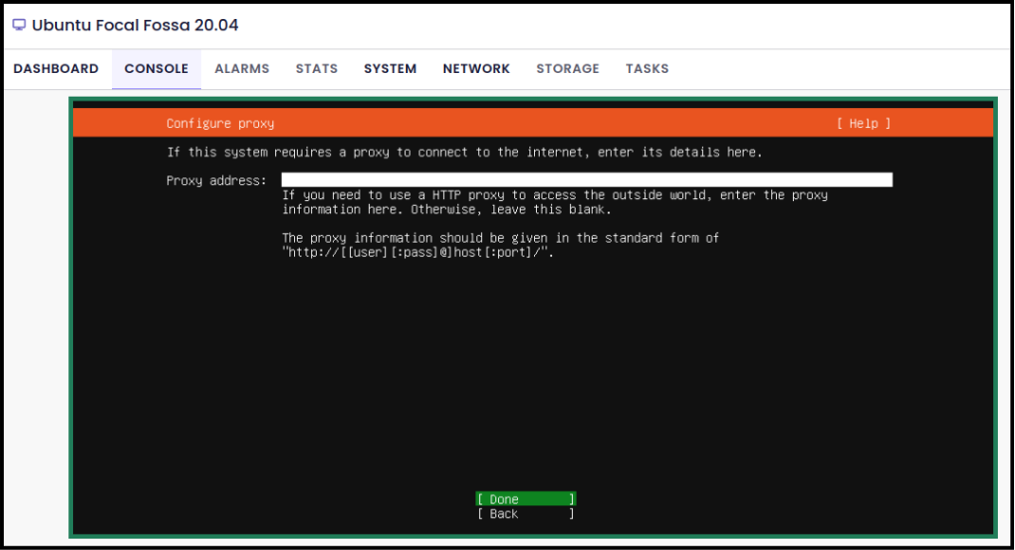
Task: Switch to the DASHBOARD tab
Action: pos(56,68)
